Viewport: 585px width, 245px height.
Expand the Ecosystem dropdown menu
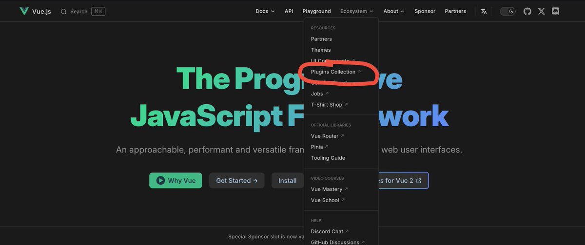[x=357, y=11]
